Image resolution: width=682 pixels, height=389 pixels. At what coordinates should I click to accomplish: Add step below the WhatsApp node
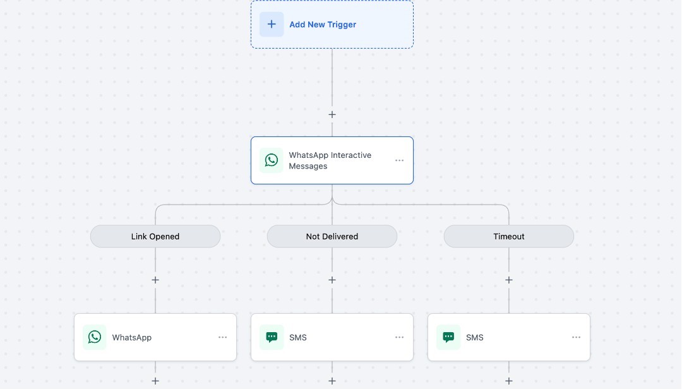tap(155, 381)
